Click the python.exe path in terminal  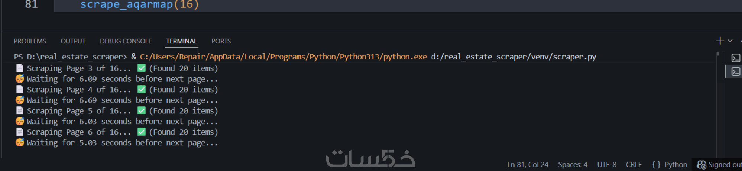coord(283,57)
